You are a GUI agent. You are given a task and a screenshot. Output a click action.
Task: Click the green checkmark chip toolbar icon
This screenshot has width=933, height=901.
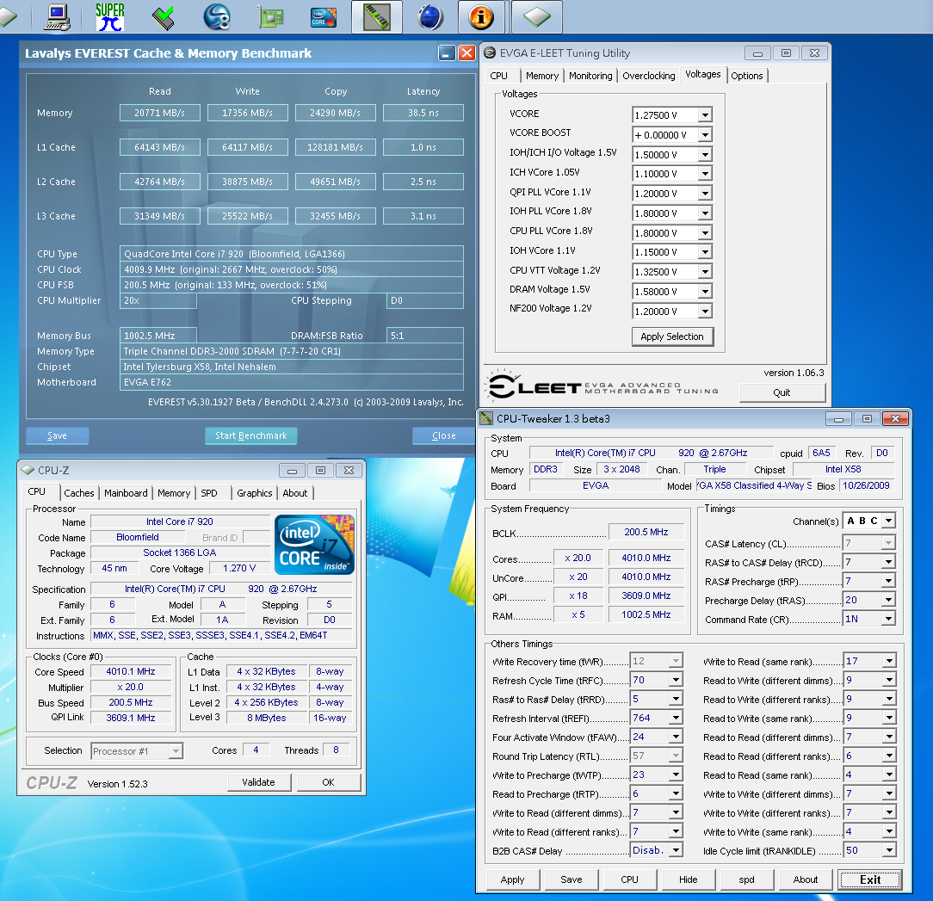(x=163, y=16)
